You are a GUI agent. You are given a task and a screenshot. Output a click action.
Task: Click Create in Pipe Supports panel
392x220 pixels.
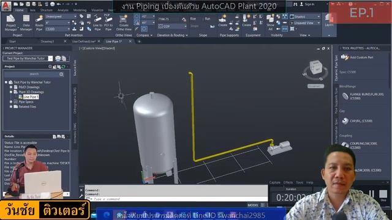click(x=222, y=21)
